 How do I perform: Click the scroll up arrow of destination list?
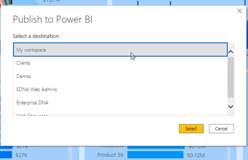pos(231,52)
